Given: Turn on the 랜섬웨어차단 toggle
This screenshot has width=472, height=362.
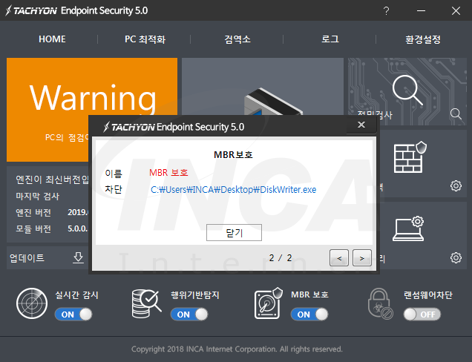Looking at the screenshot, I should tap(422, 315).
